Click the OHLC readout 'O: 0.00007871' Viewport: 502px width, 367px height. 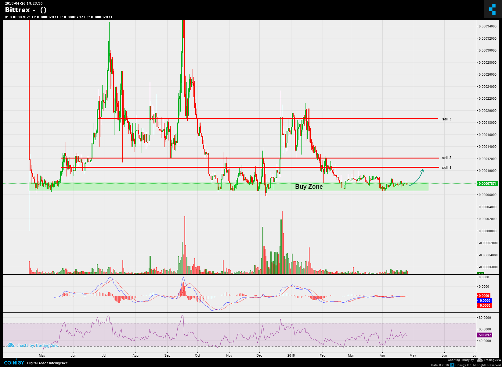18,17
